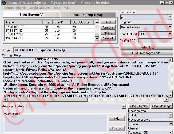Add an attachment file

tap(117, 119)
